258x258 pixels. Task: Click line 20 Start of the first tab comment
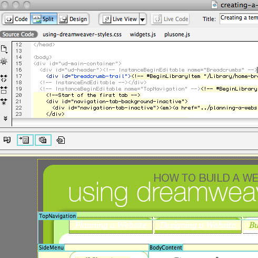pos(93,95)
